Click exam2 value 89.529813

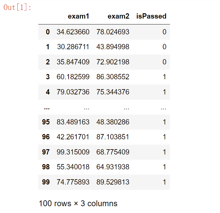(113, 182)
